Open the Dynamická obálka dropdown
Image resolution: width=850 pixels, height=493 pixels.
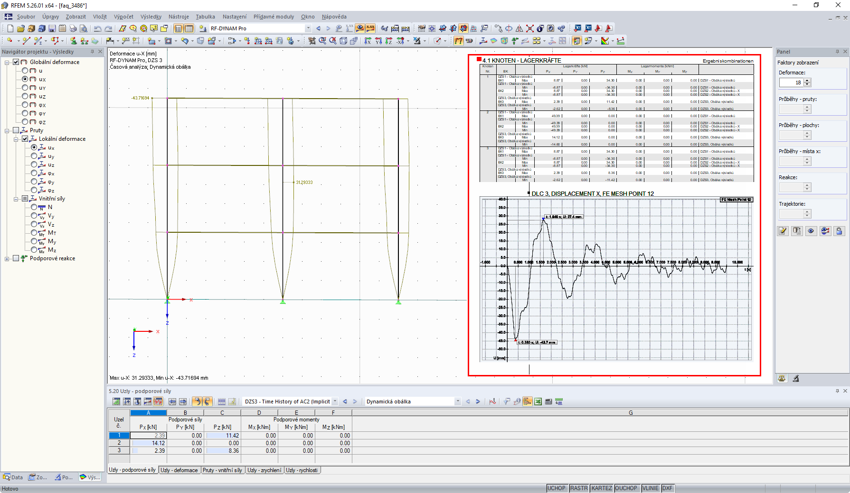pos(457,402)
